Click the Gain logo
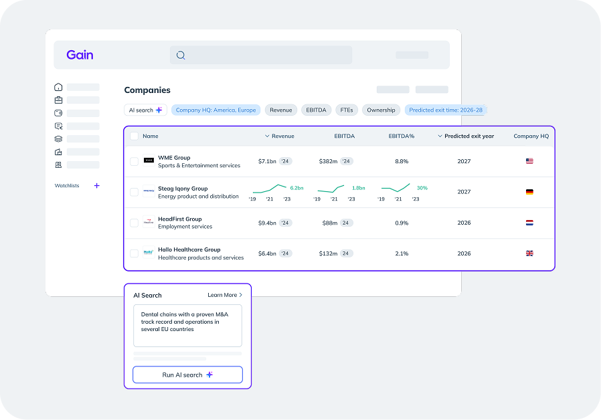Viewport: 601px width, 420px height. point(80,55)
